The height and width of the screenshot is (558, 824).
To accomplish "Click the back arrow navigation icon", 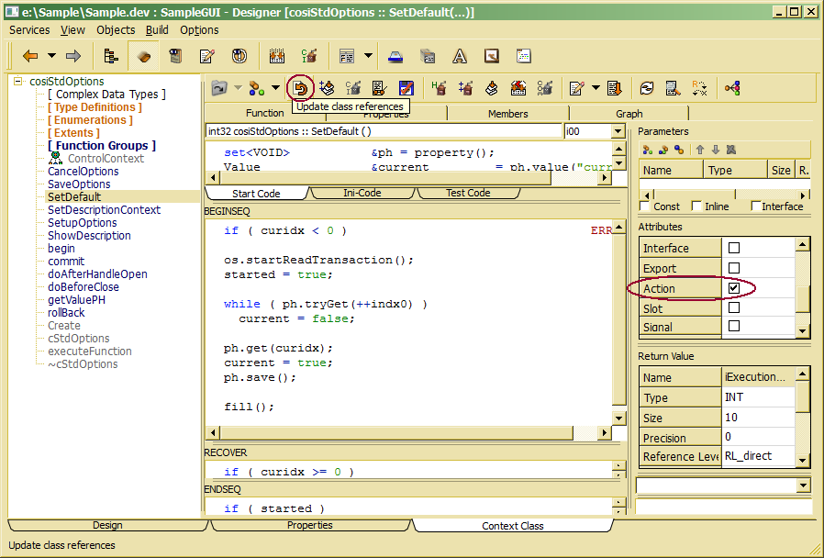I will pos(29,56).
